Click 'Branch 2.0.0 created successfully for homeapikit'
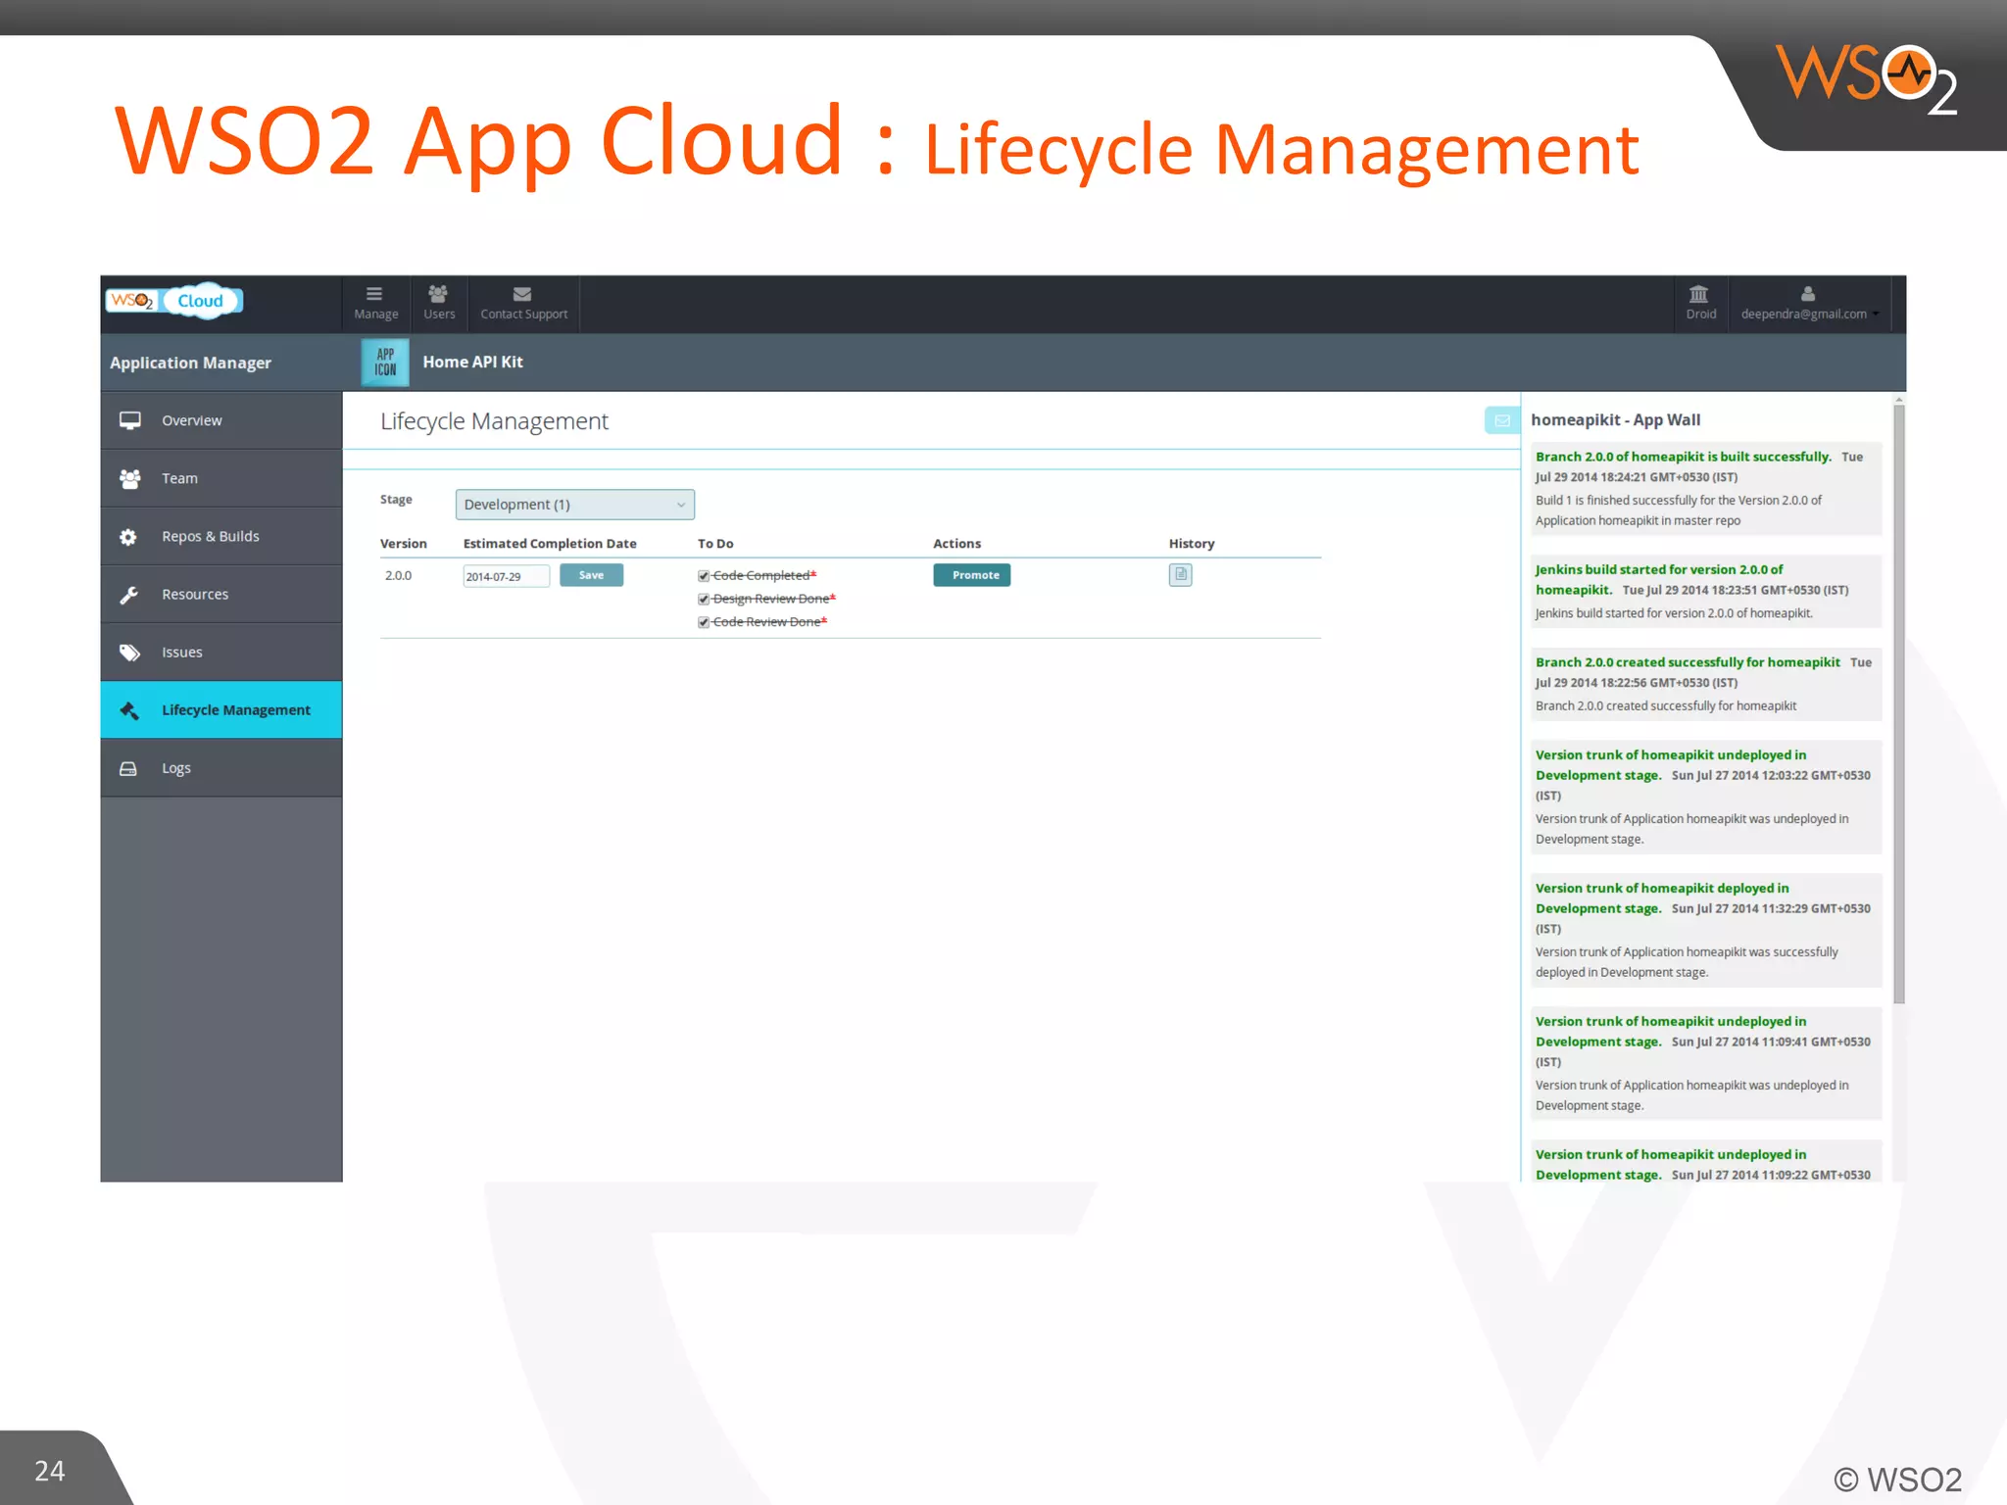The height and width of the screenshot is (1505, 2007). pyautogui.click(x=1688, y=662)
